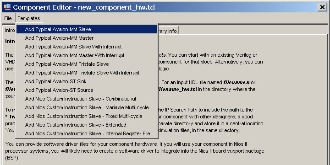Click the Component Editor title bar icon
The width and height of the screenshot is (330, 165).
tap(7, 7)
